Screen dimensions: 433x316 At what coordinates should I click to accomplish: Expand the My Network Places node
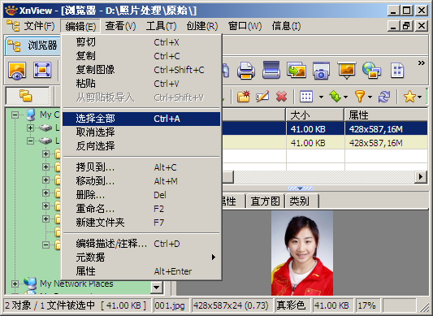[x=15, y=284]
